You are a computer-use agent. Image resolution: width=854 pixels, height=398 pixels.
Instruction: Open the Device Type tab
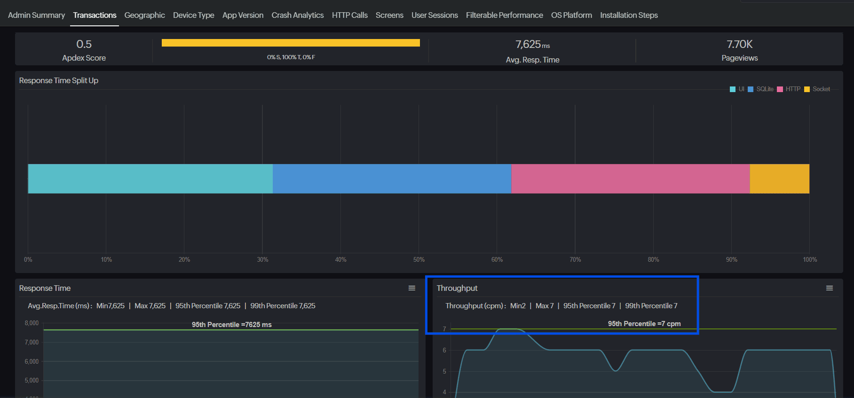[x=193, y=15]
